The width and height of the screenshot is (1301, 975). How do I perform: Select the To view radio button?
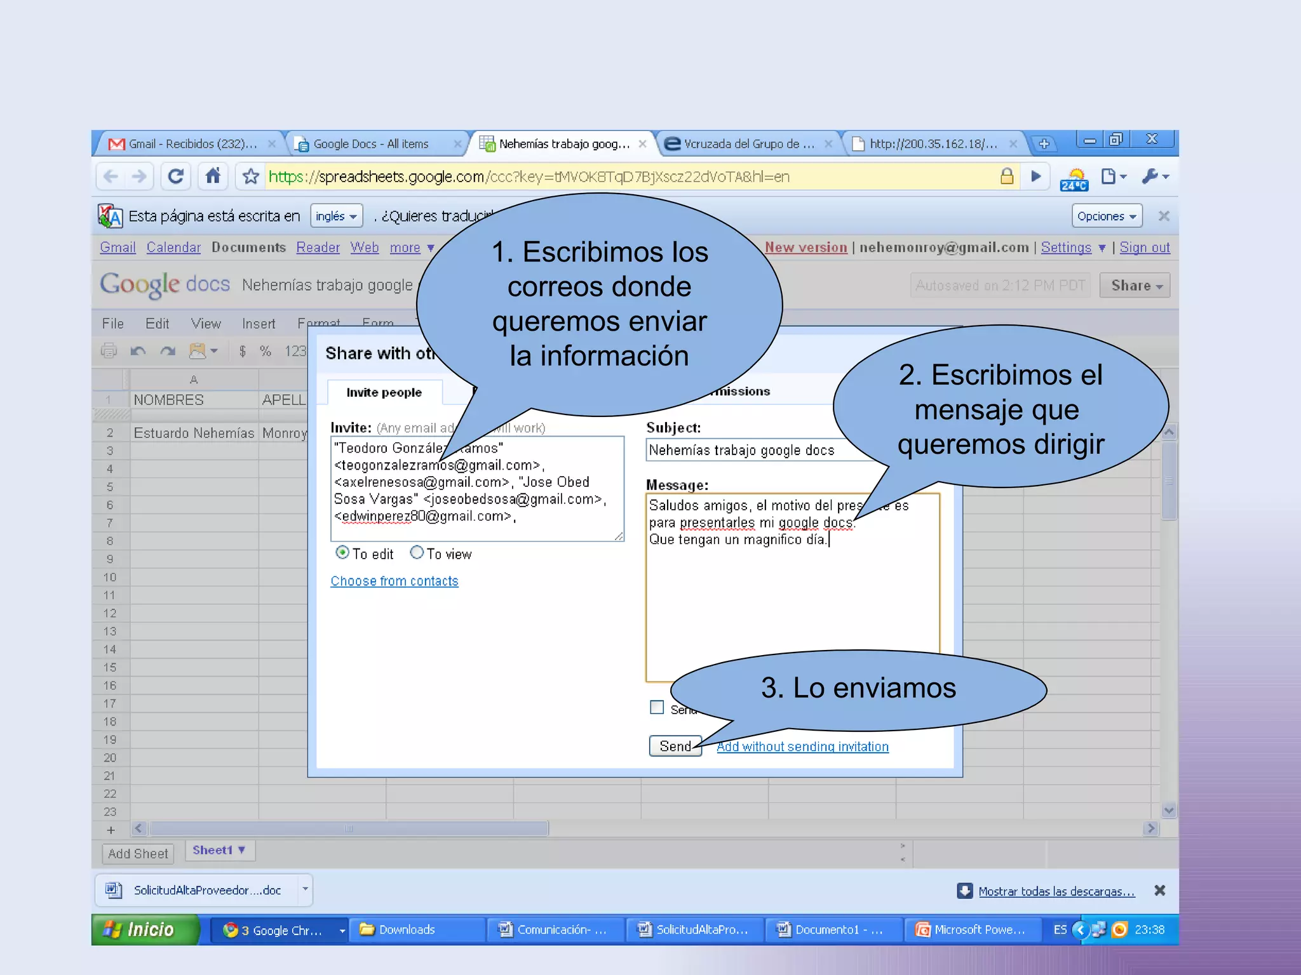pyautogui.click(x=417, y=553)
